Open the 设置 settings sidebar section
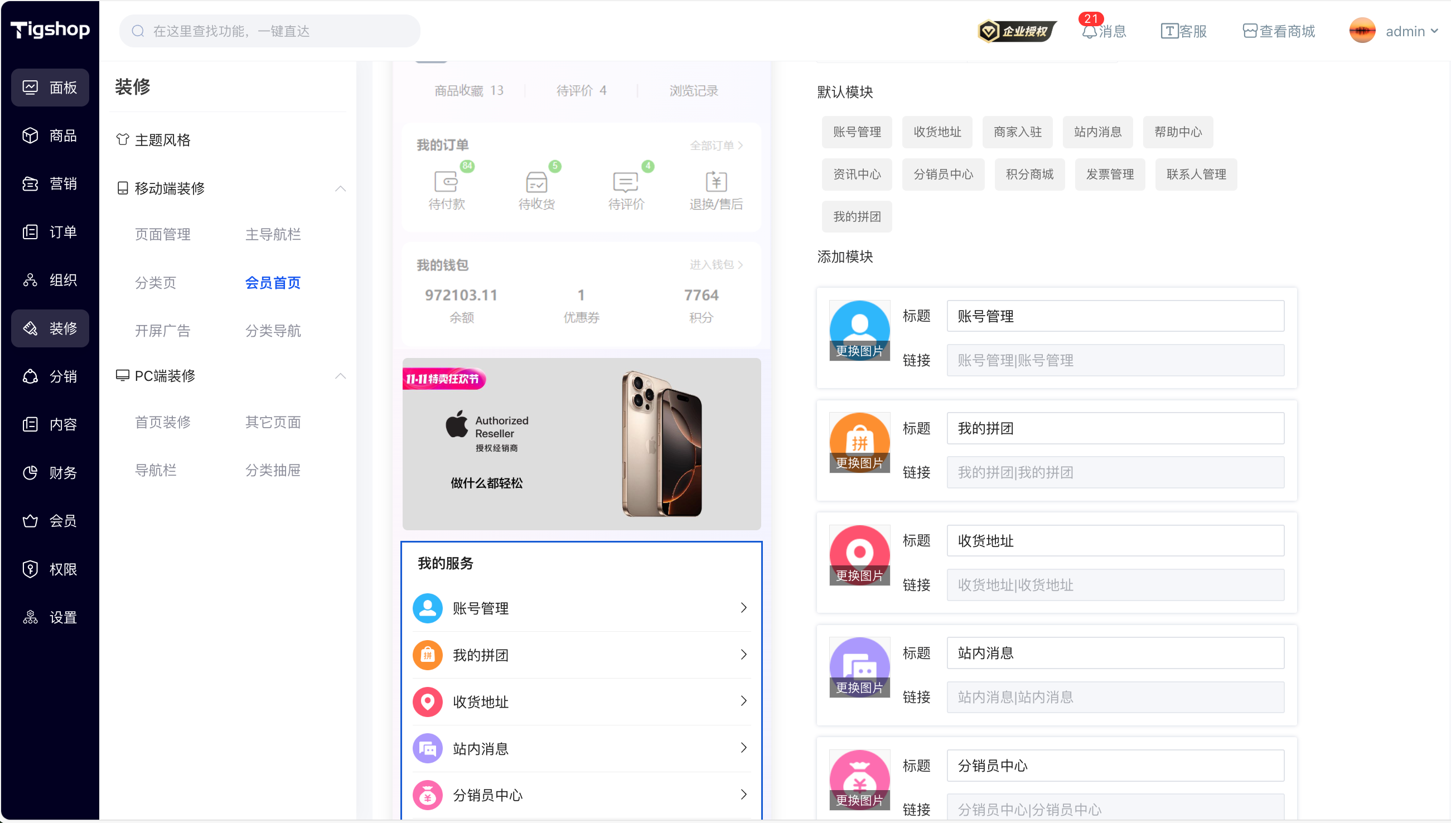 pos(50,617)
